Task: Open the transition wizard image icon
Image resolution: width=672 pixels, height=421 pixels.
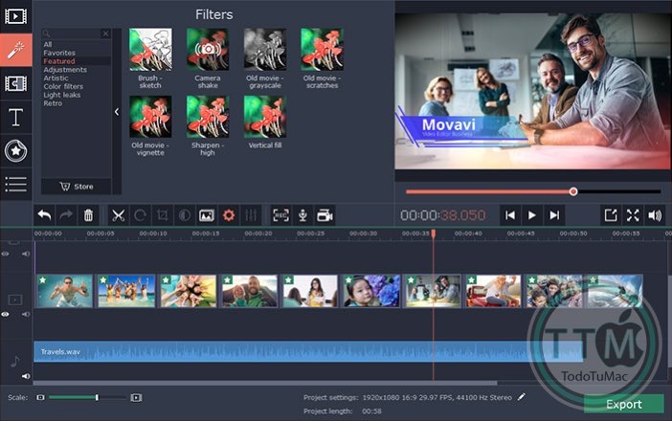Action: click(207, 215)
